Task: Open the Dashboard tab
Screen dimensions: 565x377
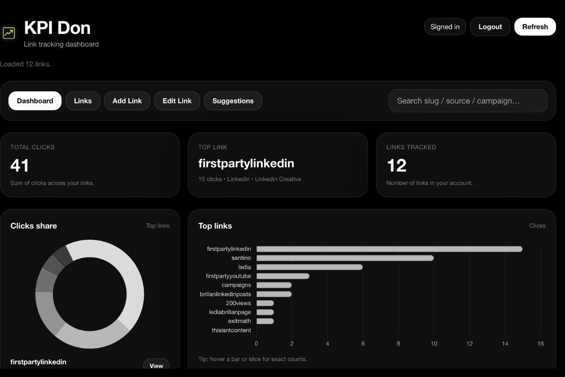Action: 35,100
